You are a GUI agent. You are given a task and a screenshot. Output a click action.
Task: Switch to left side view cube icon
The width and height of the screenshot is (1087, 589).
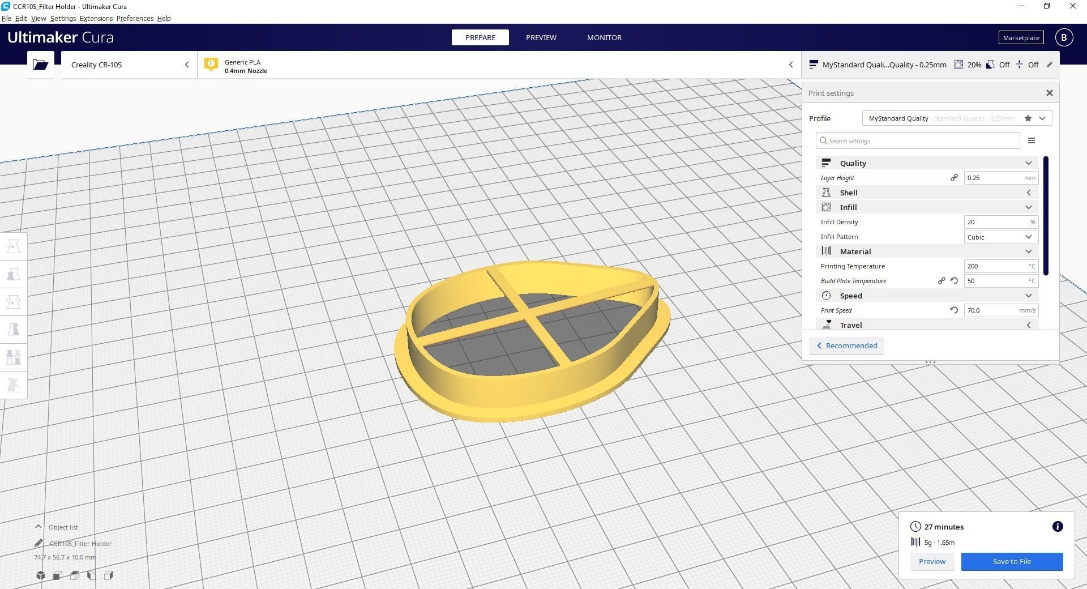(92, 575)
